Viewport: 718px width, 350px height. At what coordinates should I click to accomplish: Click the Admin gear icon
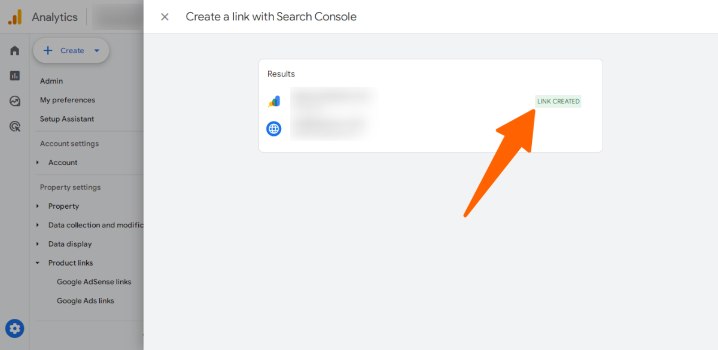coord(15,328)
